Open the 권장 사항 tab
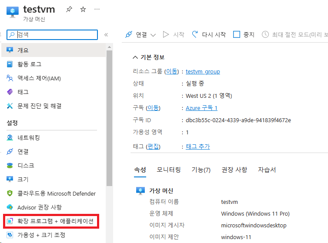This screenshot has width=328, height=243. click(x=234, y=170)
